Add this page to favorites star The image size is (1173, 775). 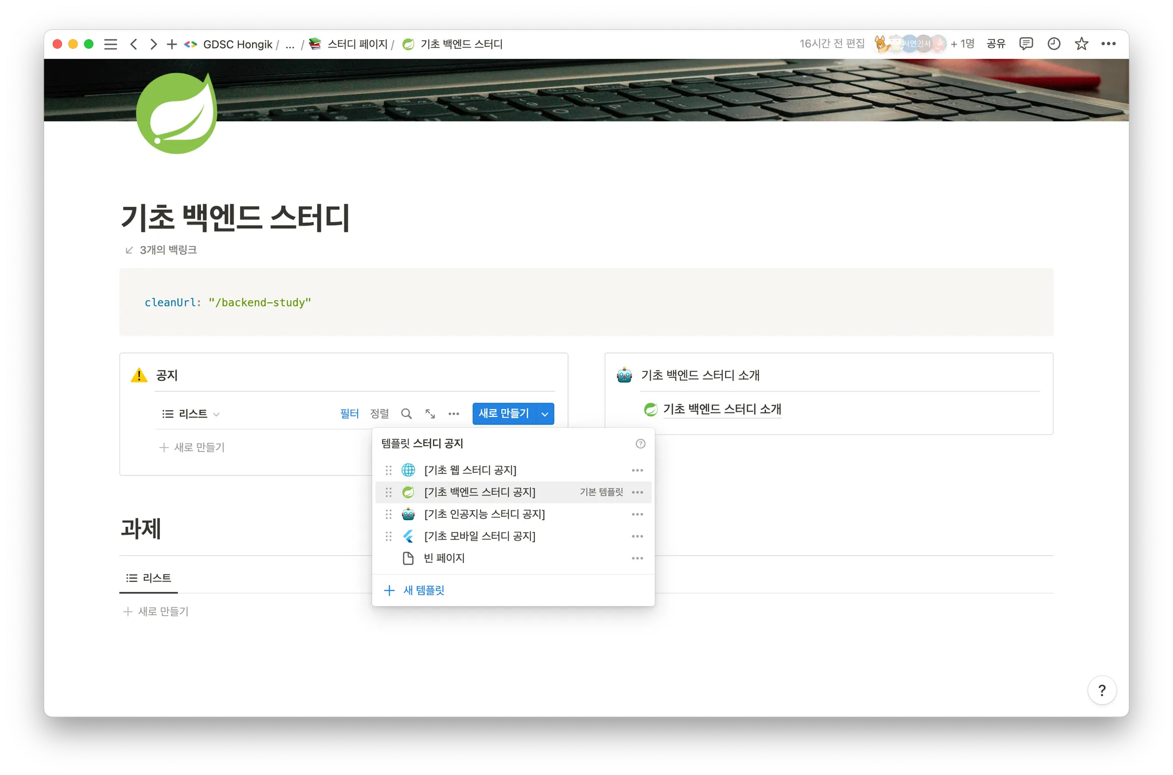click(x=1081, y=44)
